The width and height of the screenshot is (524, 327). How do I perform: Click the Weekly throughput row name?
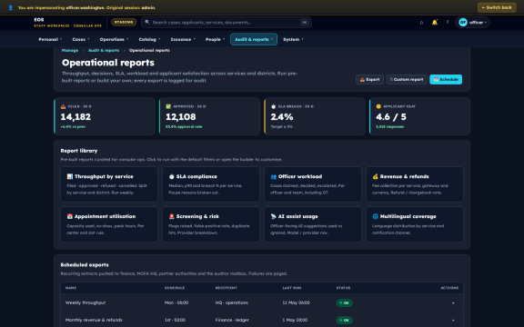(86, 302)
